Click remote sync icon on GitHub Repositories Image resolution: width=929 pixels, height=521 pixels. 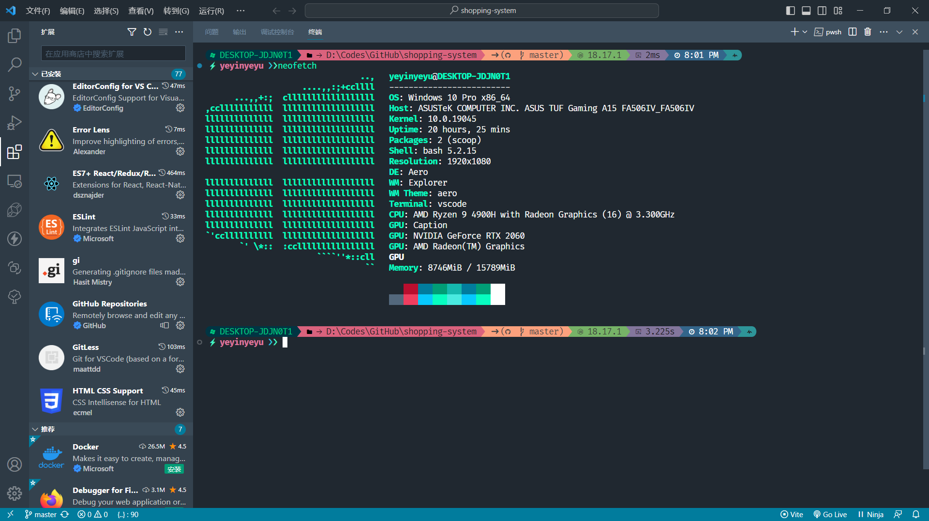click(165, 325)
